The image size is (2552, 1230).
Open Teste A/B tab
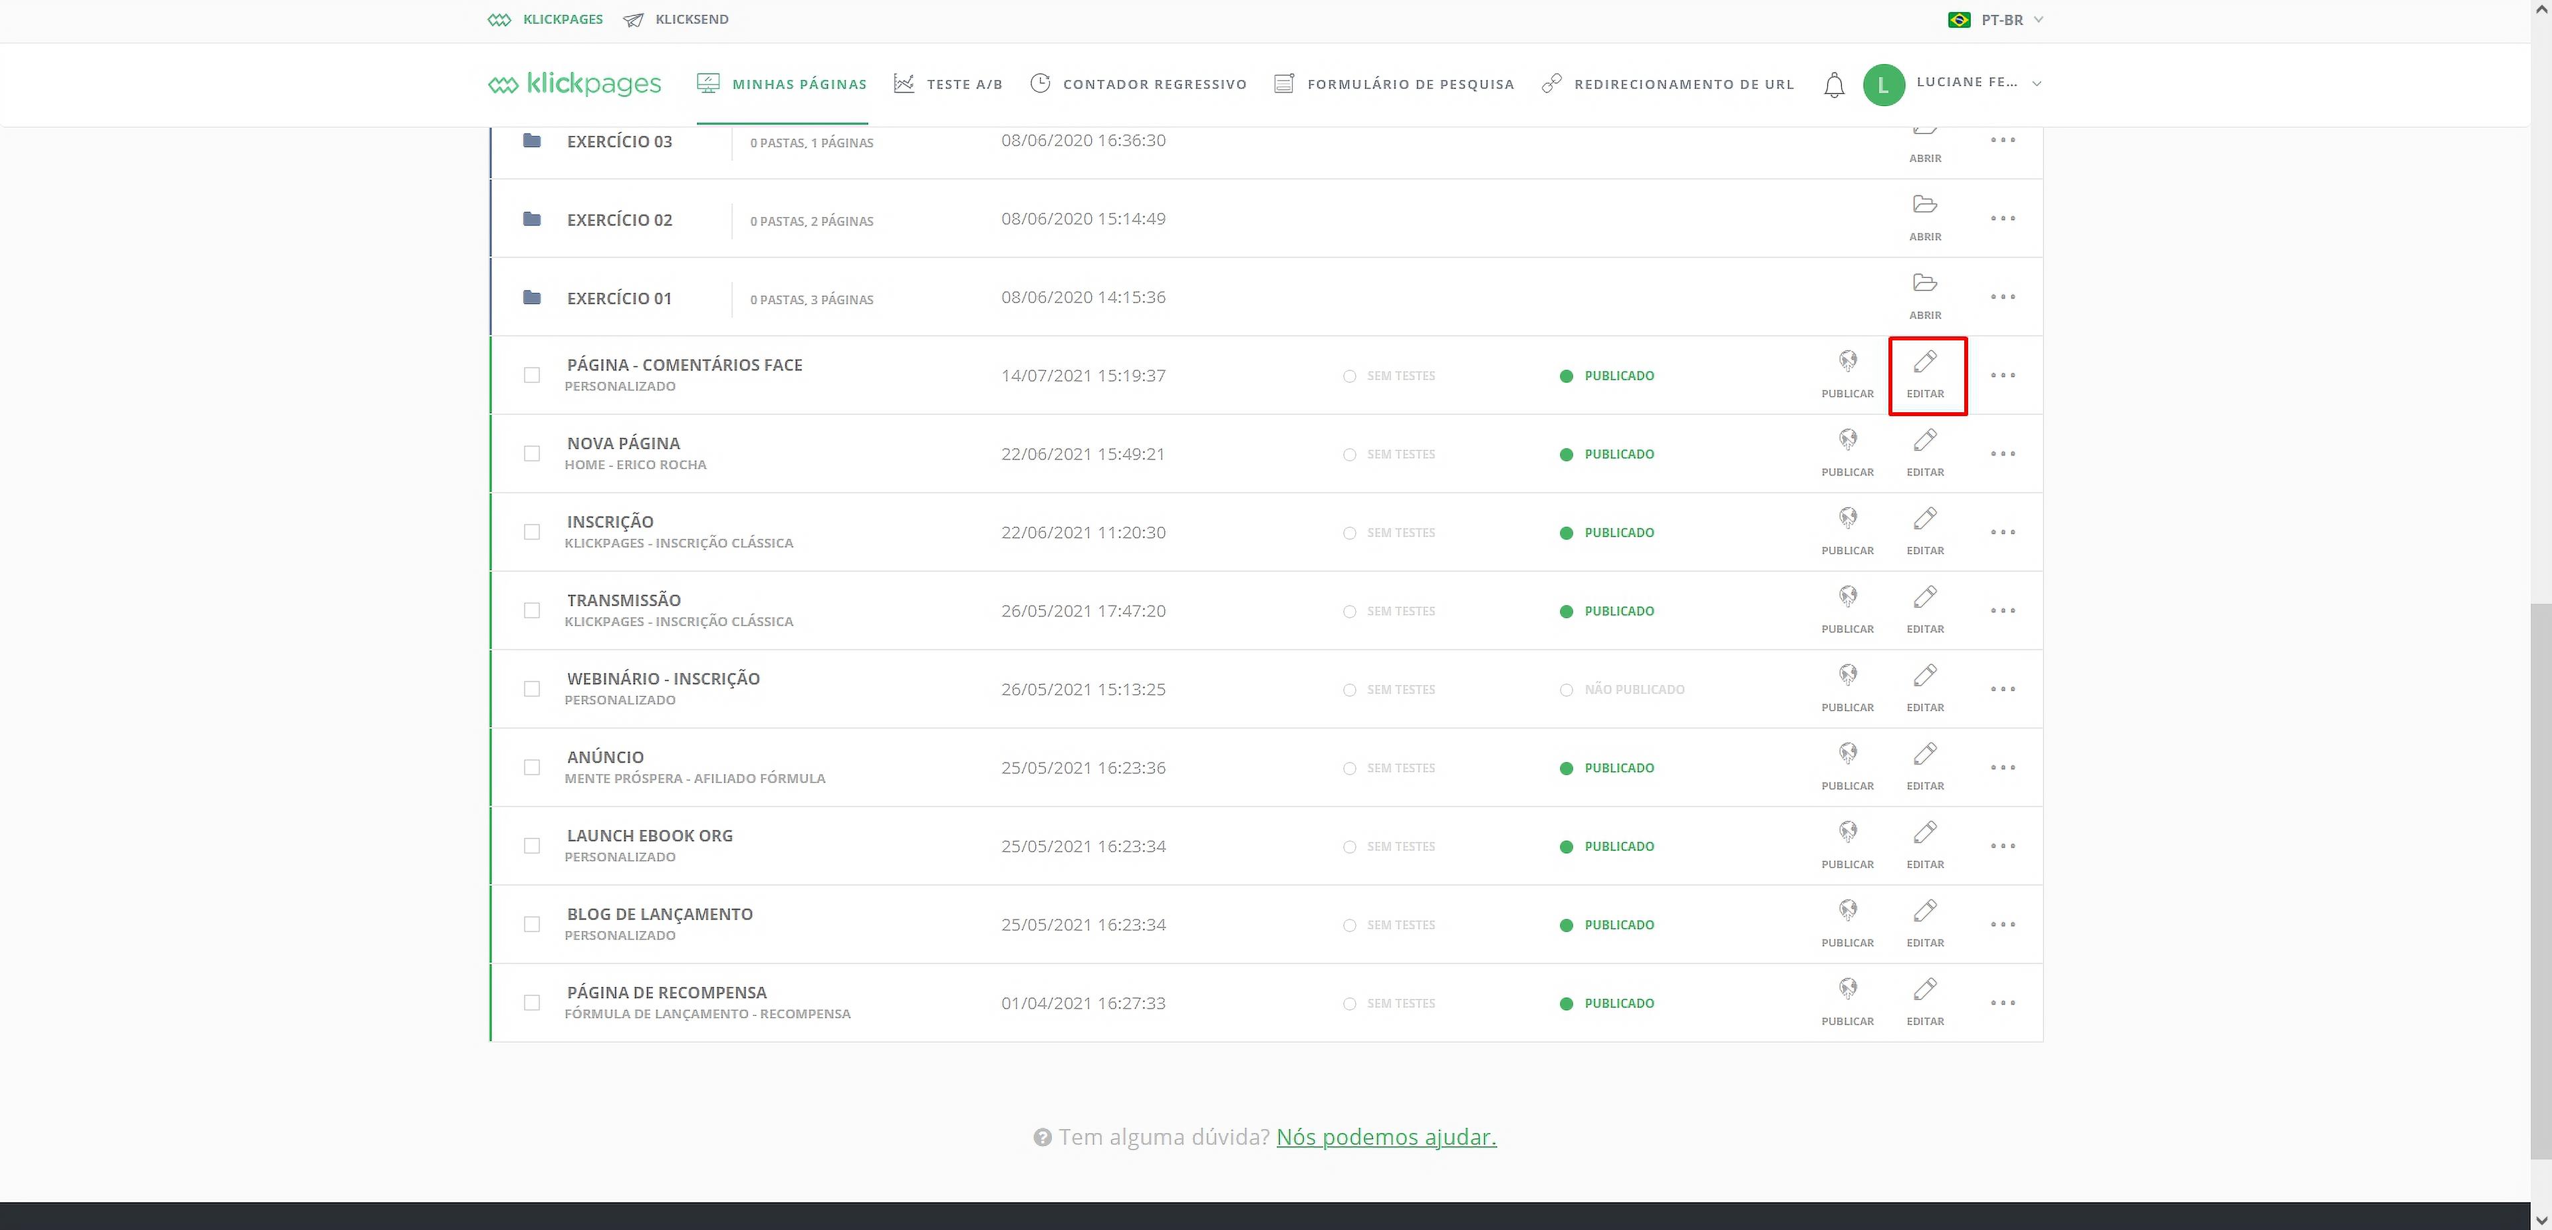[x=948, y=84]
